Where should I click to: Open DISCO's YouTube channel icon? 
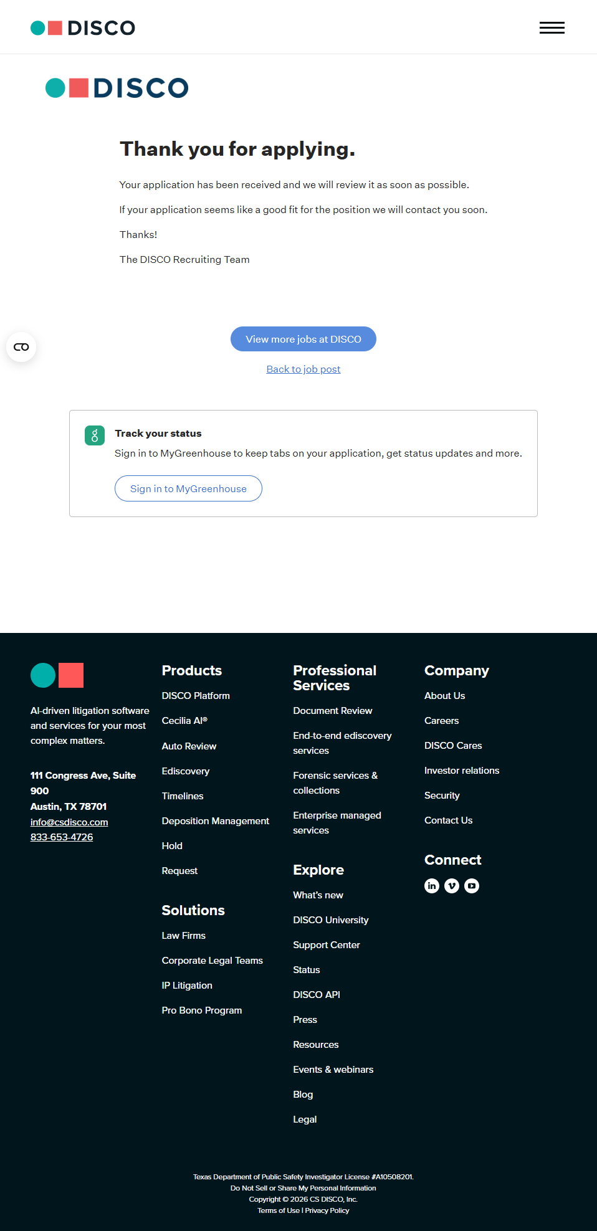click(x=472, y=886)
